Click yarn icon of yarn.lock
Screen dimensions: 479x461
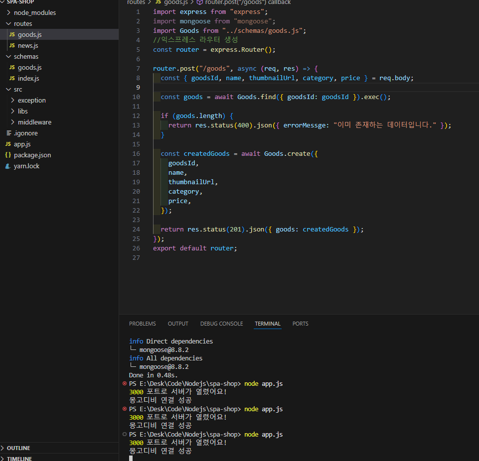point(8,166)
